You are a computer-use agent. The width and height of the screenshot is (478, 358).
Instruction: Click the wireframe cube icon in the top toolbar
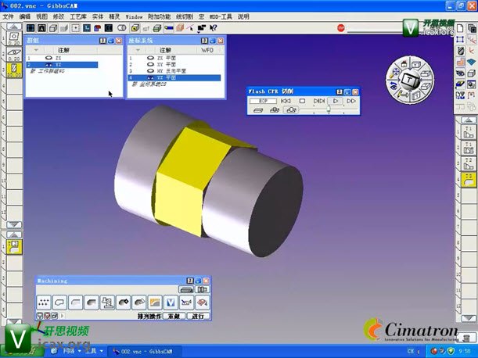53,28
